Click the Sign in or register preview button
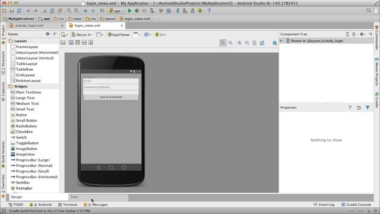This screenshot has width=380, height=214. click(111, 97)
